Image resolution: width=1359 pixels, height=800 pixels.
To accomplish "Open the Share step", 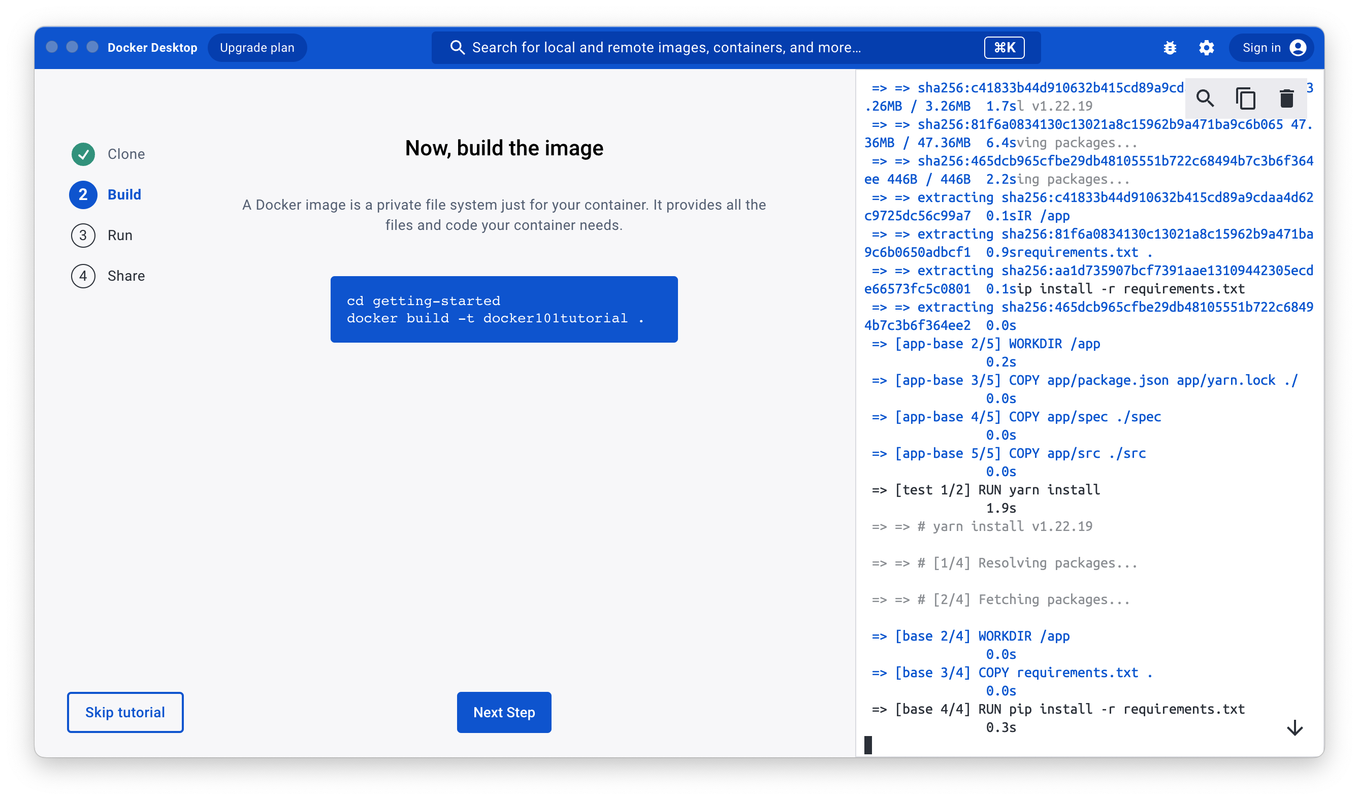I will tap(125, 276).
